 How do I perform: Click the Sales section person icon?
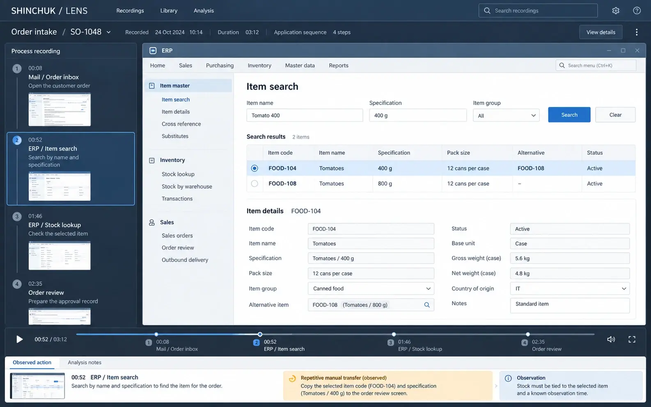click(x=152, y=222)
